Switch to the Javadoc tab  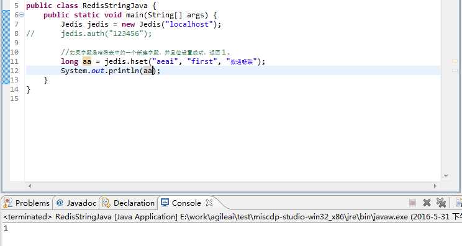tap(76, 203)
